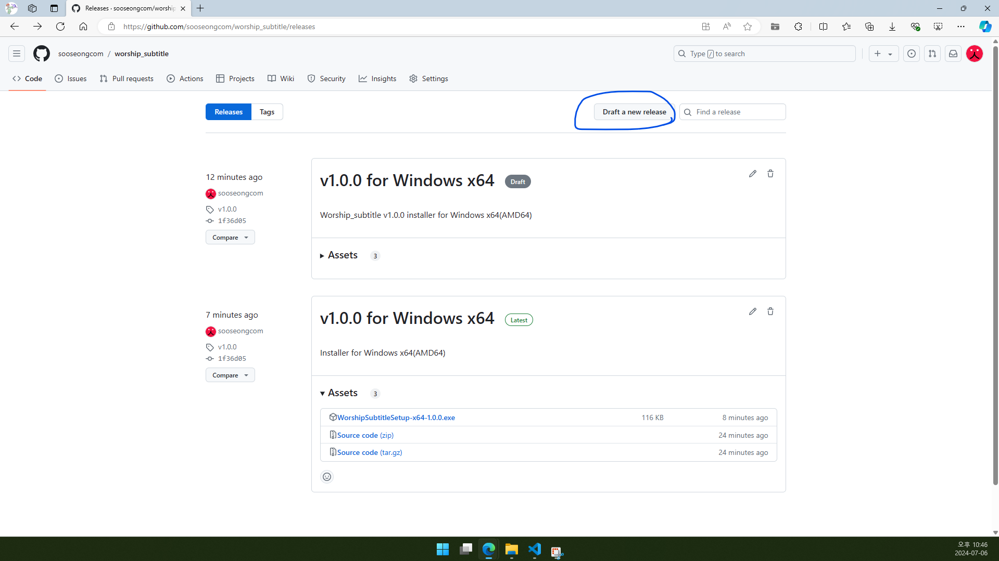Expand the Draft release Assets section
This screenshot has width=999, height=561.
pos(339,255)
